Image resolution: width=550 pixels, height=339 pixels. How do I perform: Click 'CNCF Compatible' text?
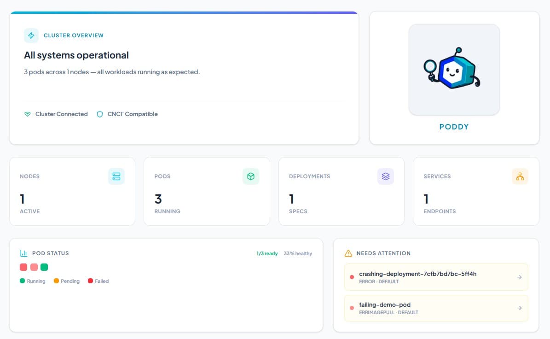click(132, 114)
